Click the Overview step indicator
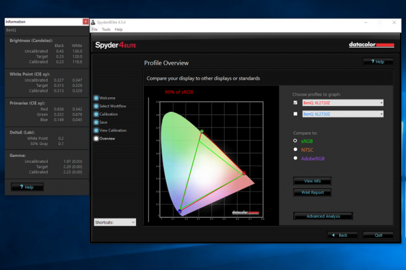The width and height of the screenshot is (406, 270). click(x=96, y=138)
